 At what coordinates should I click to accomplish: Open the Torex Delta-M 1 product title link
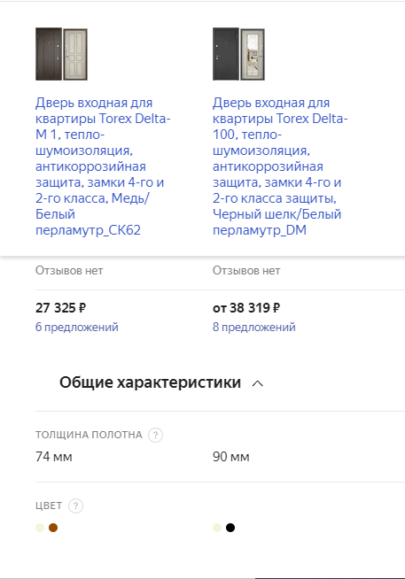(x=103, y=166)
